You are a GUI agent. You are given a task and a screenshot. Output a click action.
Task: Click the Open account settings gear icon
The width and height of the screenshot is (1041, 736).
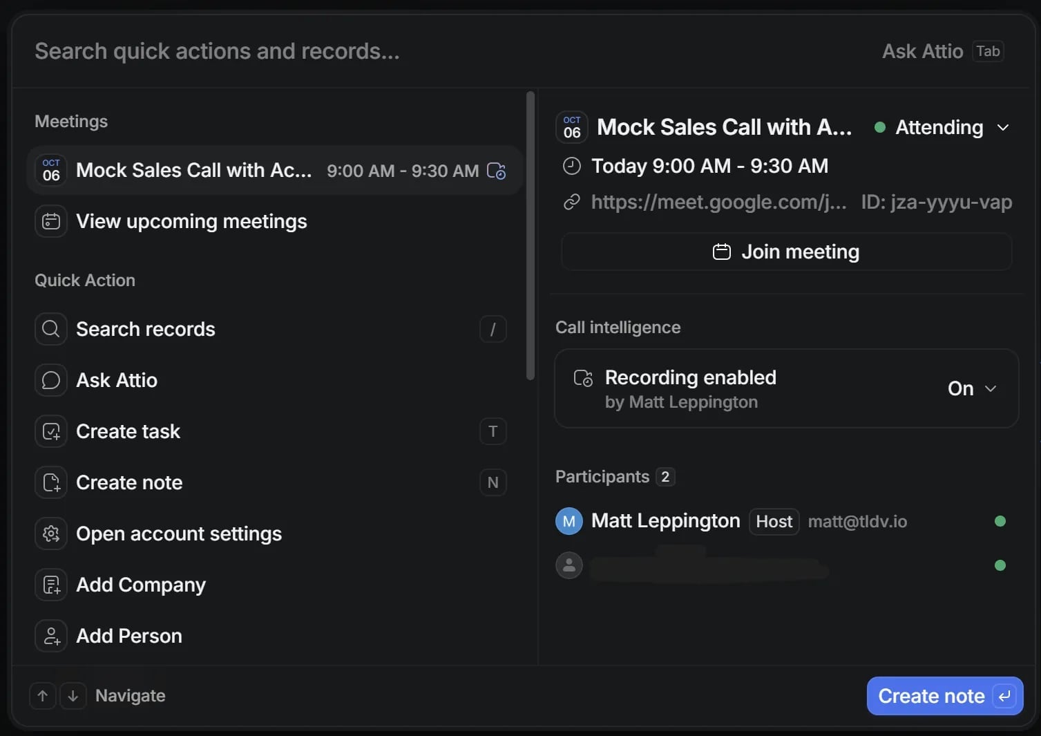(51, 534)
